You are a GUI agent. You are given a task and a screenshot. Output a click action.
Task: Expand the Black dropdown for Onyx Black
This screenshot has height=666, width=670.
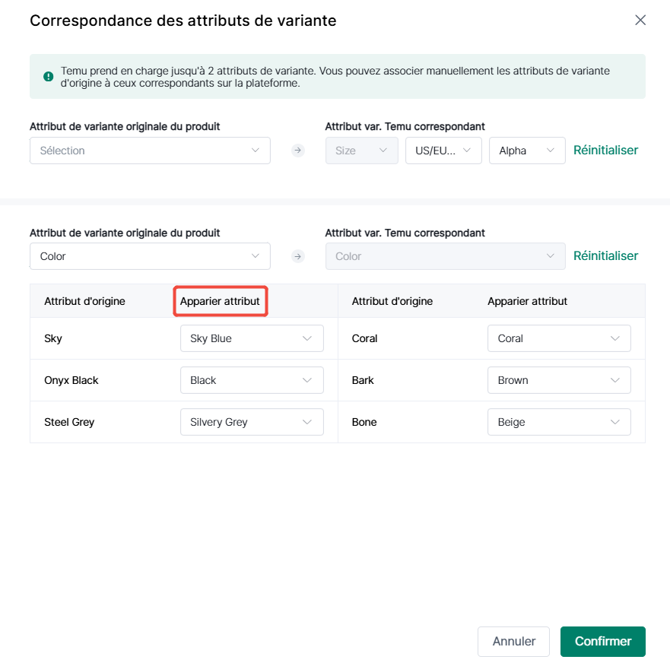click(252, 380)
